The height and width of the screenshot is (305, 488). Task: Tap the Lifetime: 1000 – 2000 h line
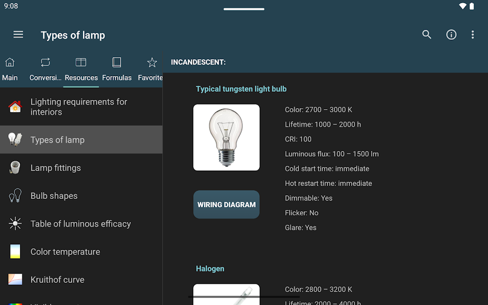(323, 125)
